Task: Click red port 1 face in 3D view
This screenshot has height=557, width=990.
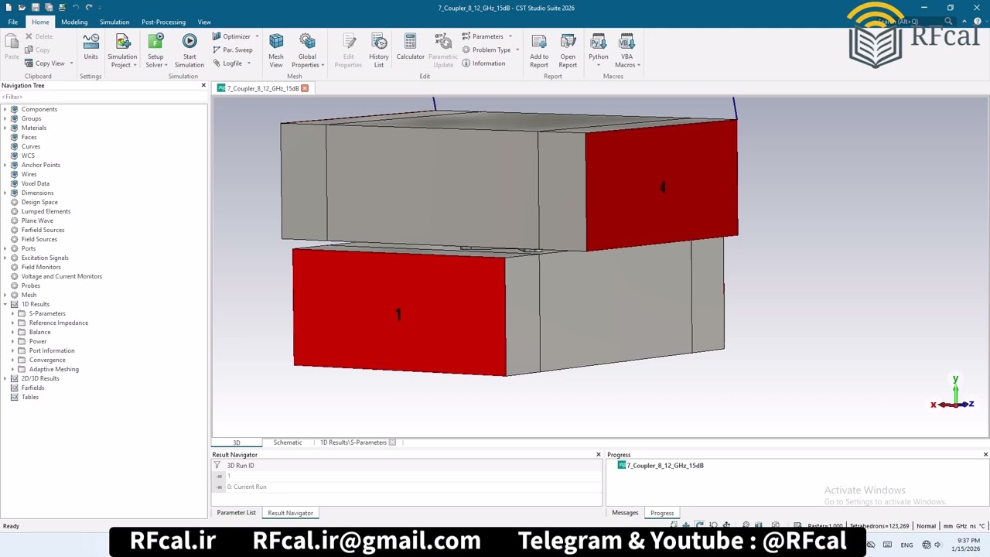Action: coord(399,313)
